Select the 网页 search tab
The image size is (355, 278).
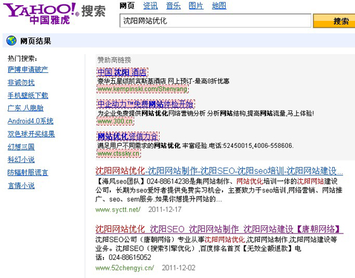pyautogui.click(x=127, y=6)
